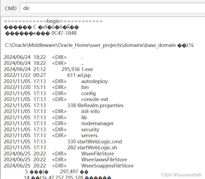The height and width of the screenshot is (179, 205).
Task: Click startWebLogic.cmd file name
Action: coord(100,142)
